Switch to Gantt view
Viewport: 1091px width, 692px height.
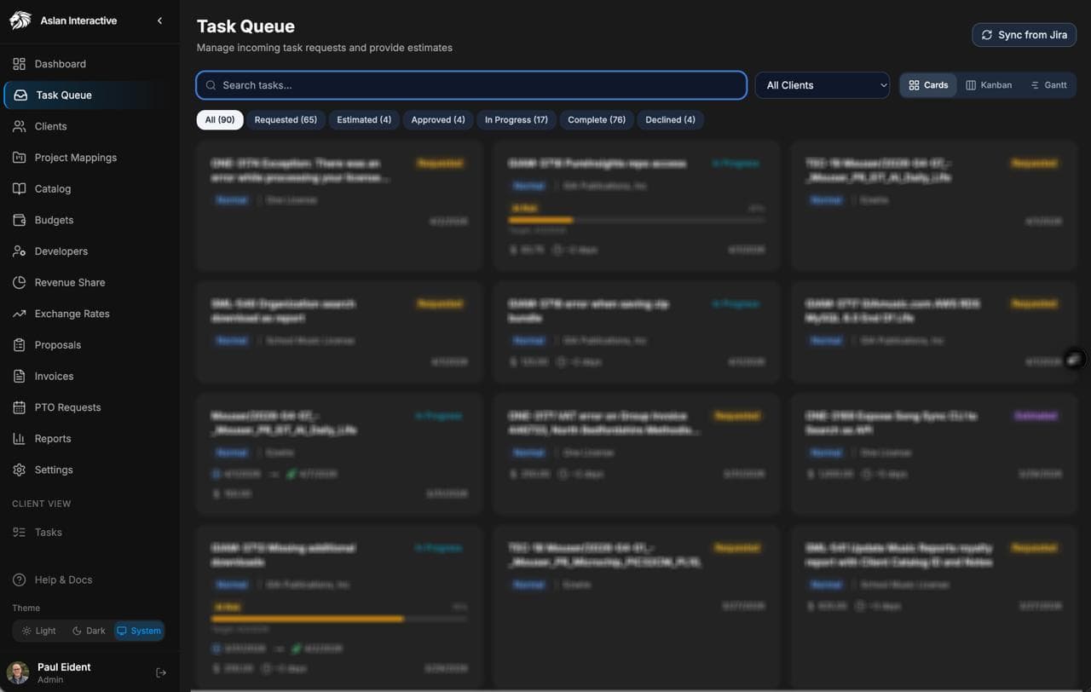pos(1049,84)
